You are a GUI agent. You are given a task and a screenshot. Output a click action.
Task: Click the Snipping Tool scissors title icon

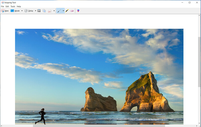[x=3, y=2]
